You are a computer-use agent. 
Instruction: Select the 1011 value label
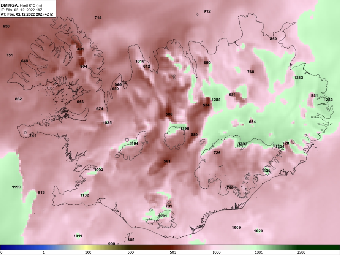(78, 236)
